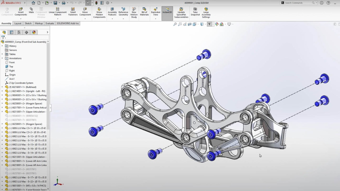
Task: Click the Home icon in the top toolbar
Action: pyautogui.click(x=33, y=3)
